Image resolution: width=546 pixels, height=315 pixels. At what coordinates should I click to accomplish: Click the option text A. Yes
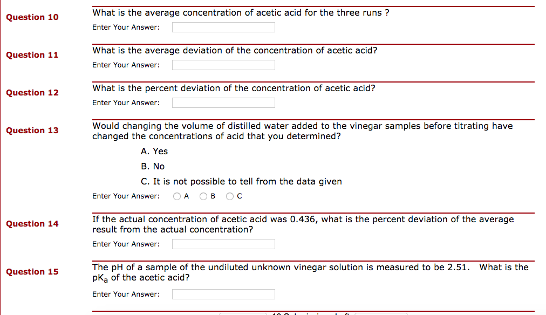coord(154,152)
